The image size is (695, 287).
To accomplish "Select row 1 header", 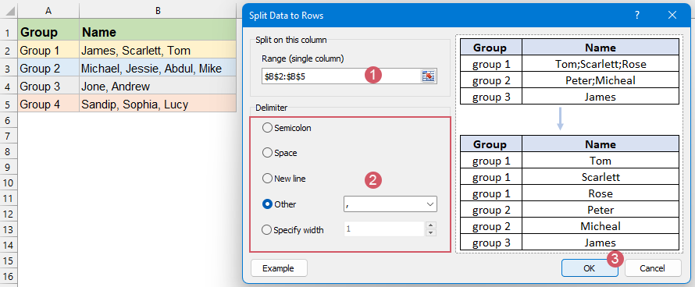I will click(x=9, y=32).
